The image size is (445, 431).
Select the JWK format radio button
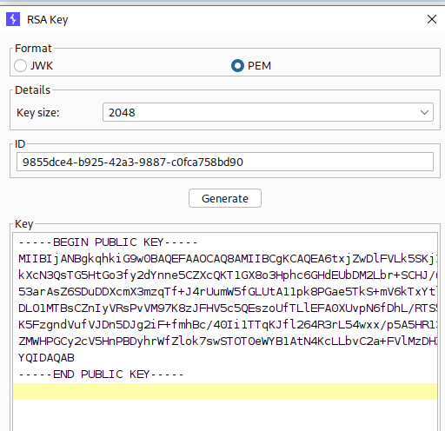[x=20, y=66]
